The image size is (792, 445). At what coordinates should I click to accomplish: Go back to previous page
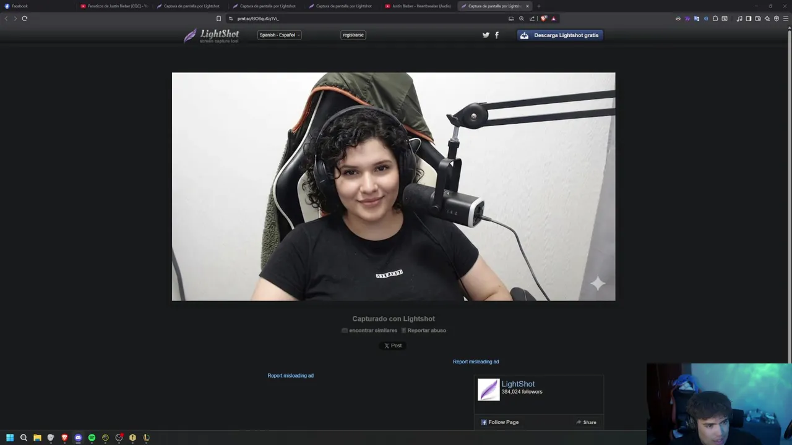(6, 19)
